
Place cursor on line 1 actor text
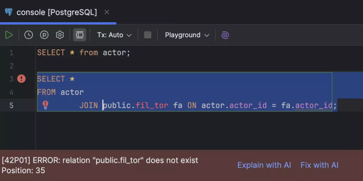pos(114,53)
